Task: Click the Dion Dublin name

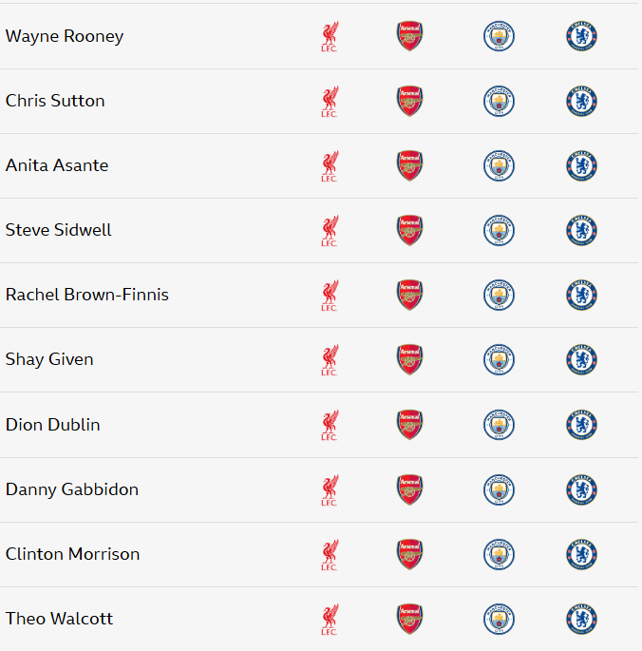Action: 53,425
